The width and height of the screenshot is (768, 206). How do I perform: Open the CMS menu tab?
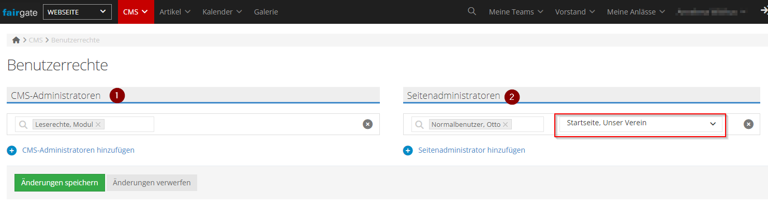136,12
